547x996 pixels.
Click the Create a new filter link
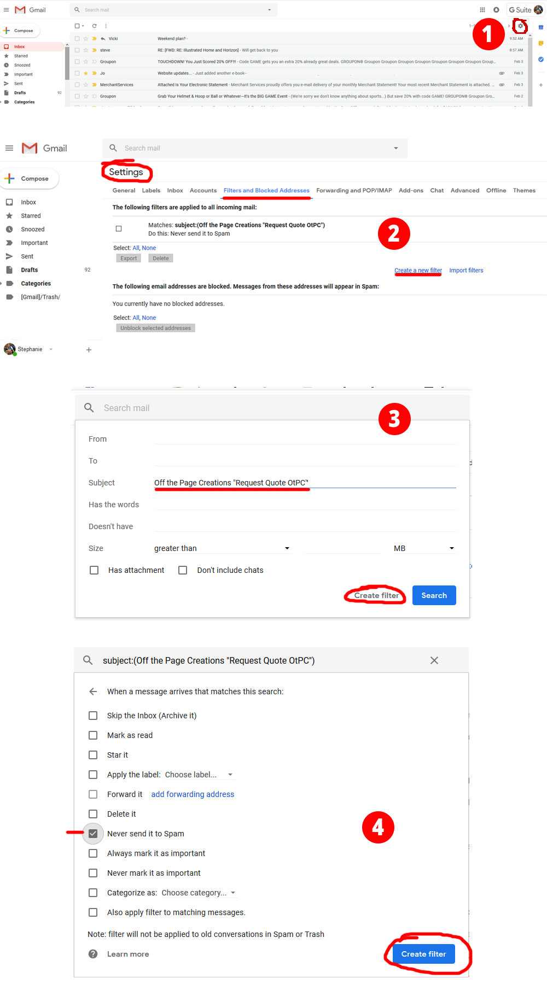pos(418,271)
